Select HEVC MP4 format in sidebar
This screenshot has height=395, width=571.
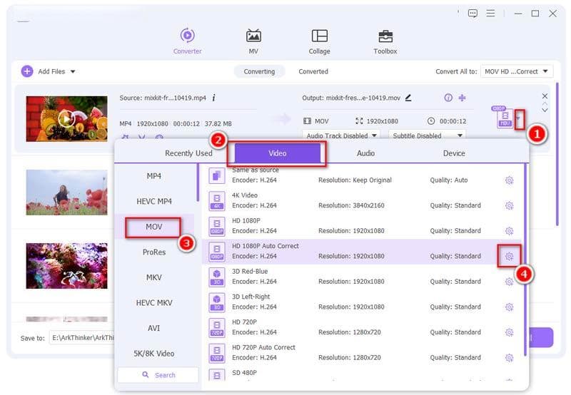click(x=154, y=201)
